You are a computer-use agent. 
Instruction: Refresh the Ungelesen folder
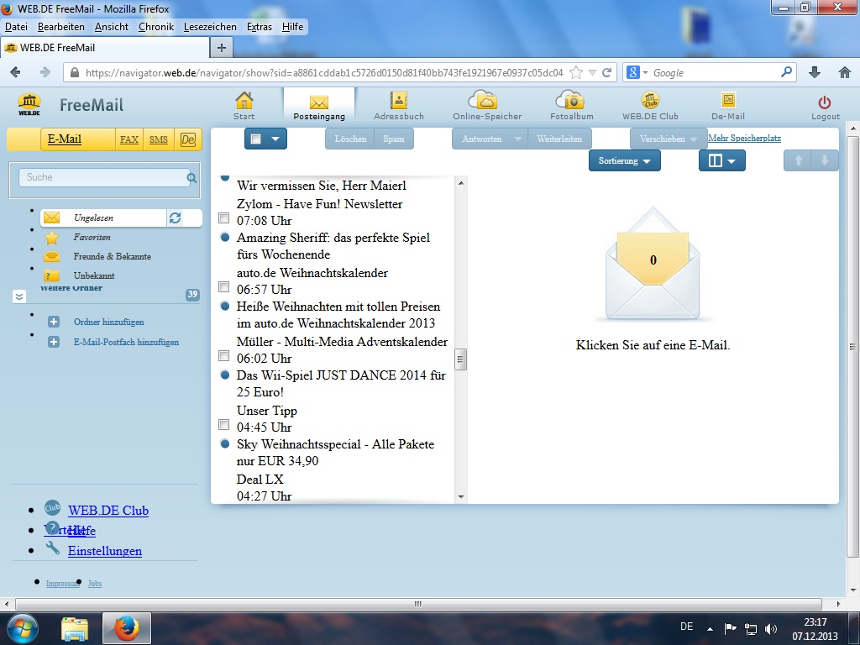pos(175,218)
